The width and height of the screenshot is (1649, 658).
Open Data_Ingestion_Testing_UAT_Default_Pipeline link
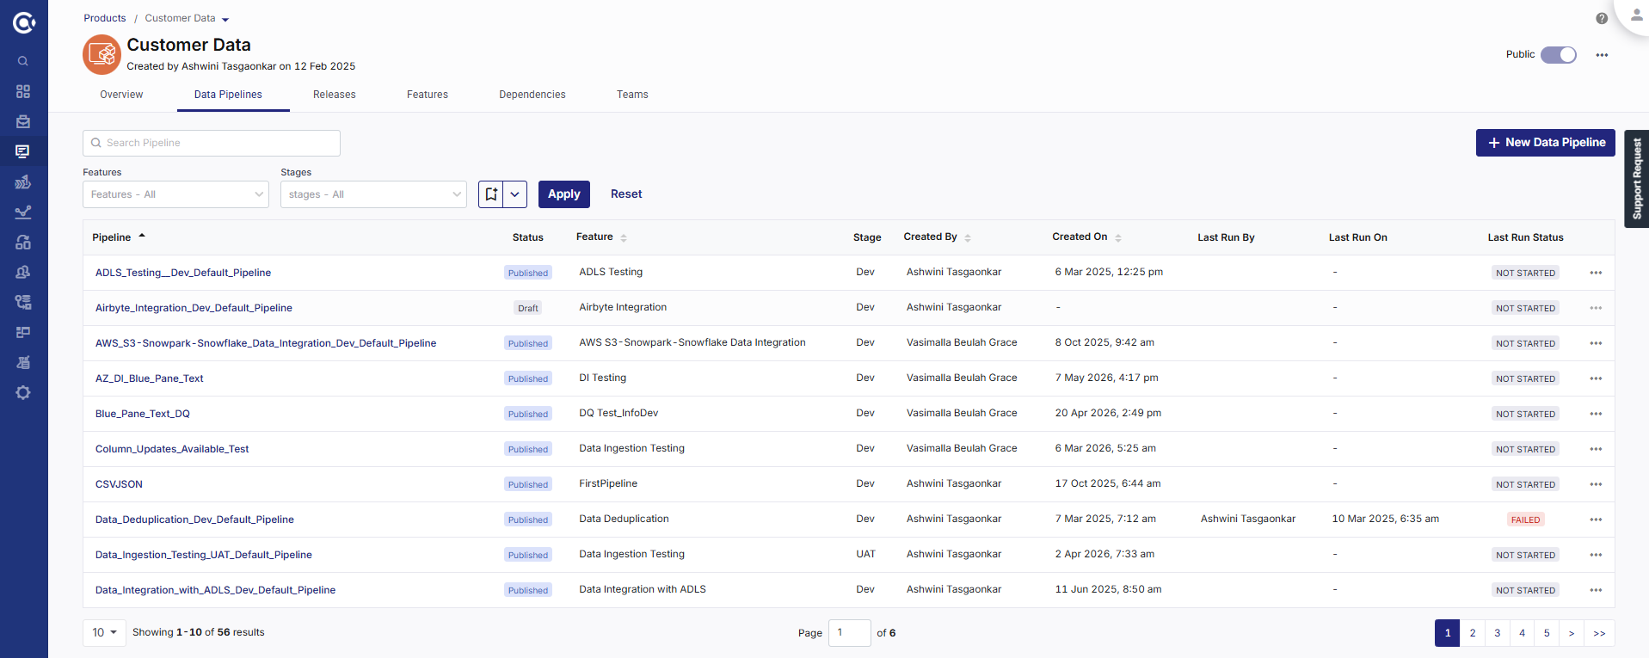(204, 555)
